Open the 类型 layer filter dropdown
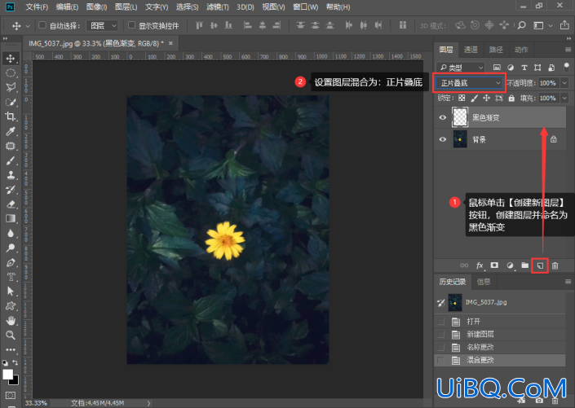 click(x=461, y=68)
